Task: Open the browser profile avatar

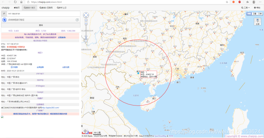Action: pyautogui.click(x=254, y=2)
